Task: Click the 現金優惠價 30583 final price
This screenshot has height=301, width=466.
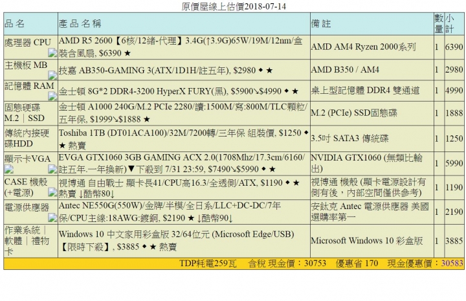Action: coord(425,263)
